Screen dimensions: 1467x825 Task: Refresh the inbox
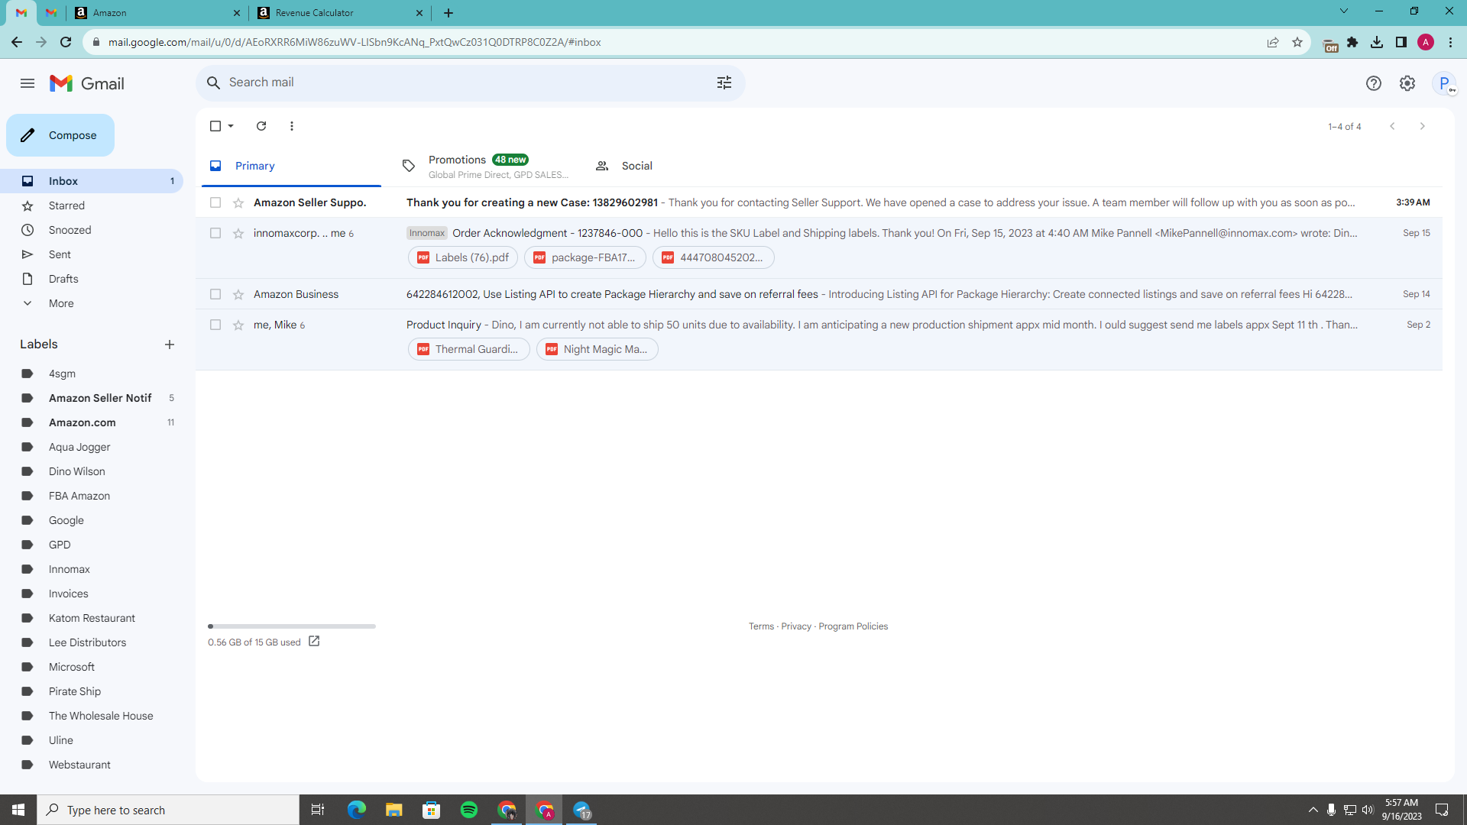click(x=261, y=126)
